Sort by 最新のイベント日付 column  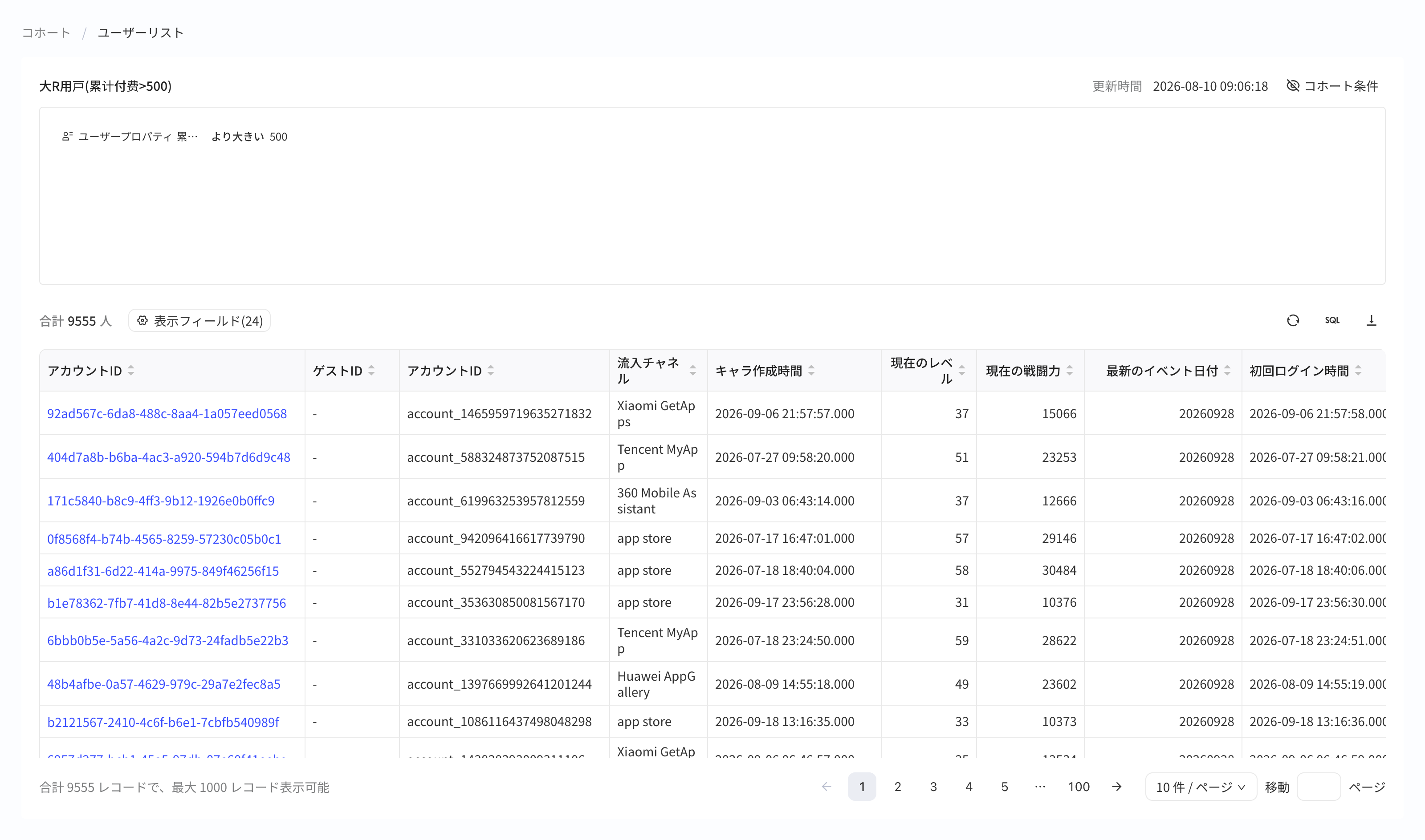(x=1227, y=371)
